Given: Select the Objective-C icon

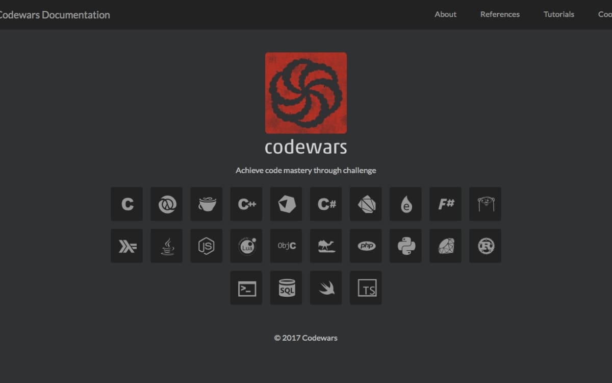Looking at the screenshot, I should pyautogui.click(x=286, y=246).
